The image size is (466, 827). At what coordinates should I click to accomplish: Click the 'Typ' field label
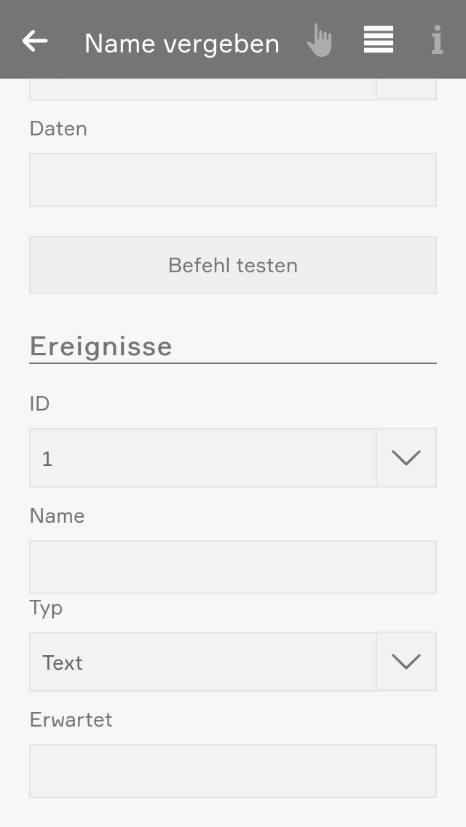(x=46, y=608)
